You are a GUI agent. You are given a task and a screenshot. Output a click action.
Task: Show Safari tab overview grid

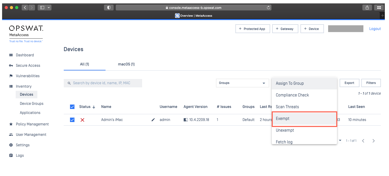tap(379, 8)
